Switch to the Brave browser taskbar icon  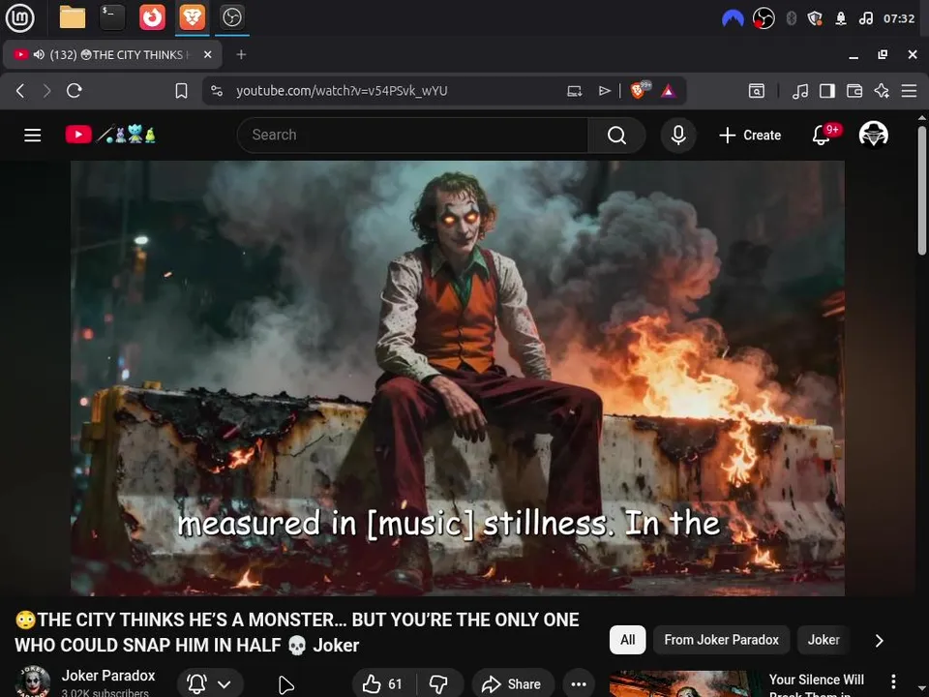[193, 17]
